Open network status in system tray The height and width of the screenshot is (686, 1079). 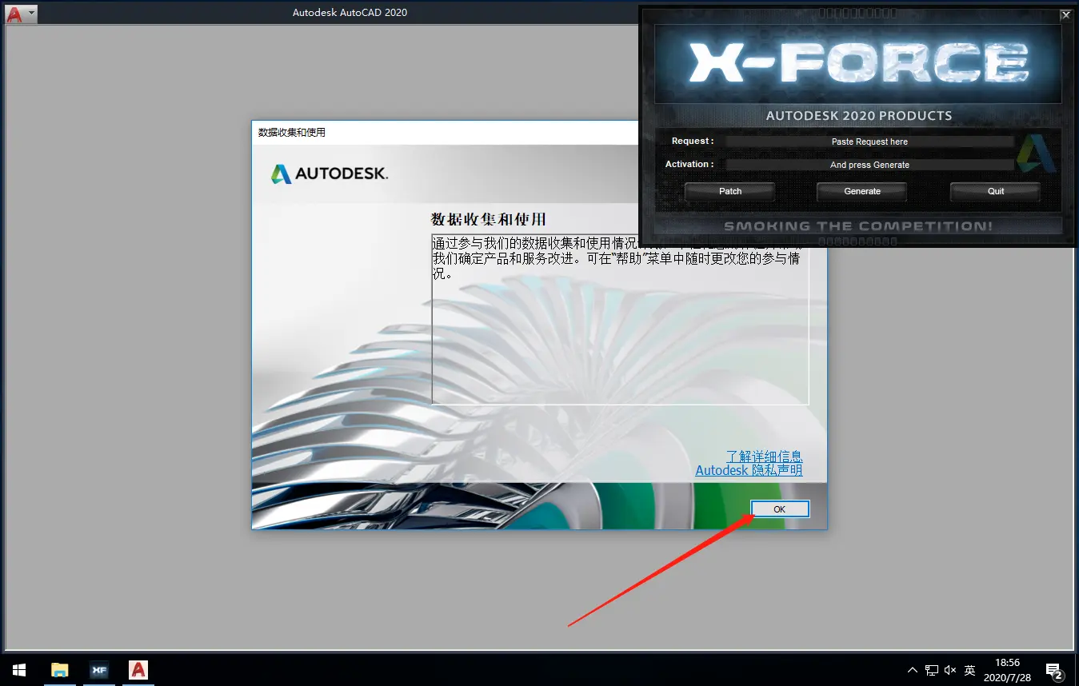click(932, 670)
